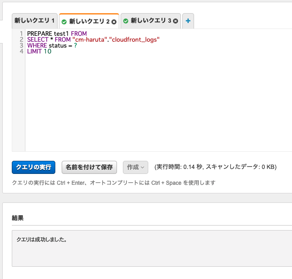Click empty area of the query editor
Image resolution: width=292 pixels, height=279 pixels.
pyautogui.click(x=158, y=102)
